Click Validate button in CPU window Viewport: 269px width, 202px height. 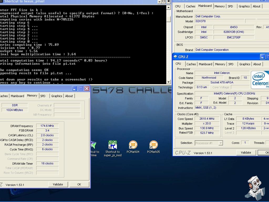246,153
